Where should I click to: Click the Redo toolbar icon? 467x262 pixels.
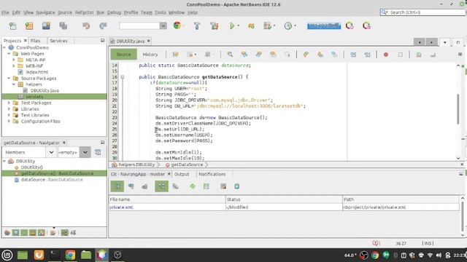(103, 26)
